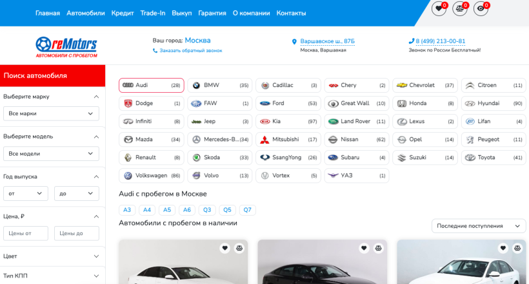Compare the third car card with scales icon

coord(517,249)
